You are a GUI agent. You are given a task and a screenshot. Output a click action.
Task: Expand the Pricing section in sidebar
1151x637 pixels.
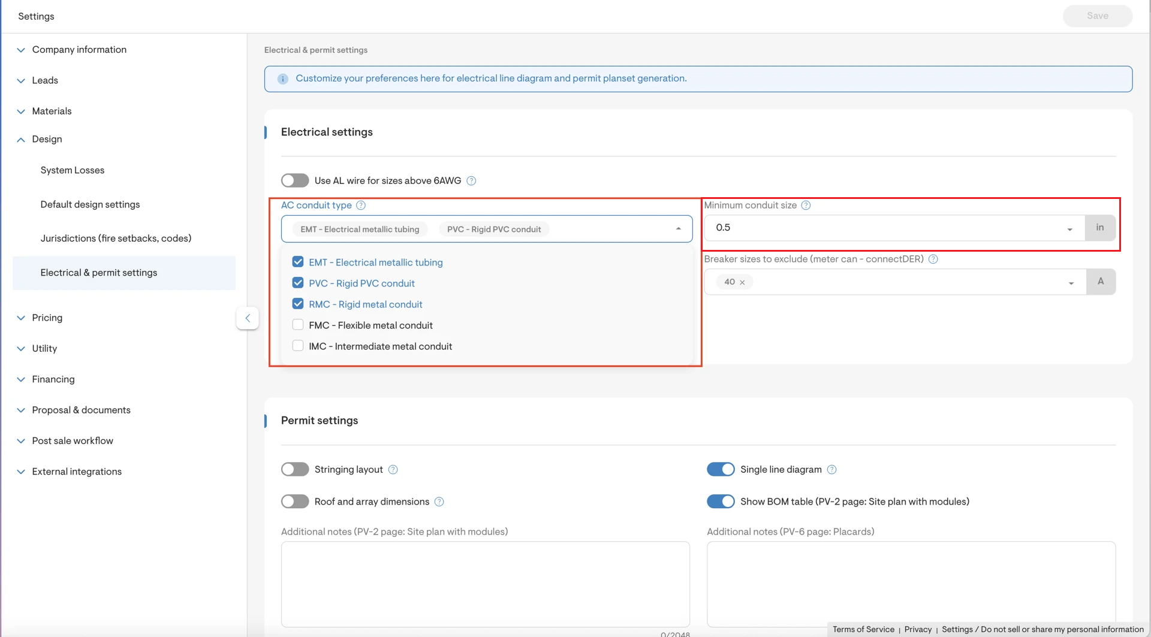(47, 318)
